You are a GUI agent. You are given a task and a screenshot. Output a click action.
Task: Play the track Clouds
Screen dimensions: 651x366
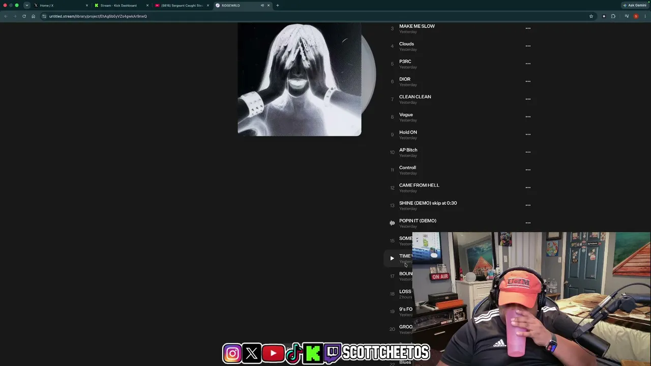pos(406,44)
